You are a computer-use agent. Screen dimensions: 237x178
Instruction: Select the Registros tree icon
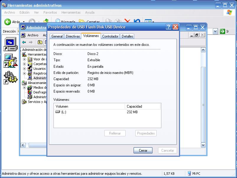30,73
